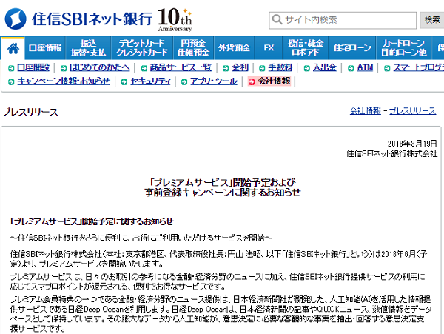Click the green arrow beside アプリ・ツール

pyautogui.click(x=184, y=82)
